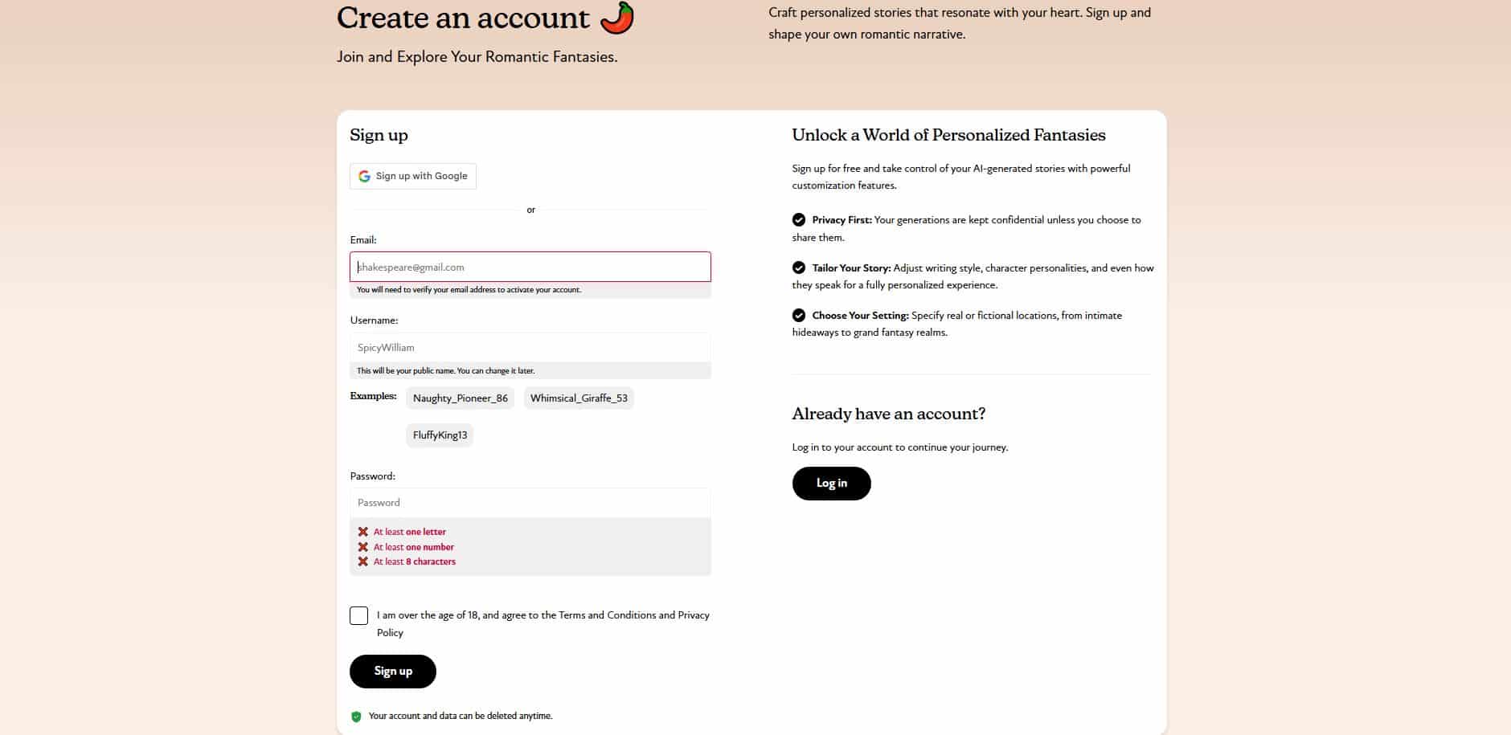Click the Google logo icon
1511x735 pixels.
pos(364,176)
